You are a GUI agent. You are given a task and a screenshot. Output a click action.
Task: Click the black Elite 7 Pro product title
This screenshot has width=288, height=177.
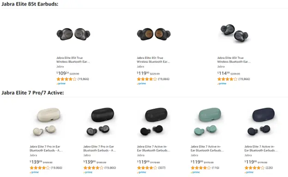tap(100, 148)
